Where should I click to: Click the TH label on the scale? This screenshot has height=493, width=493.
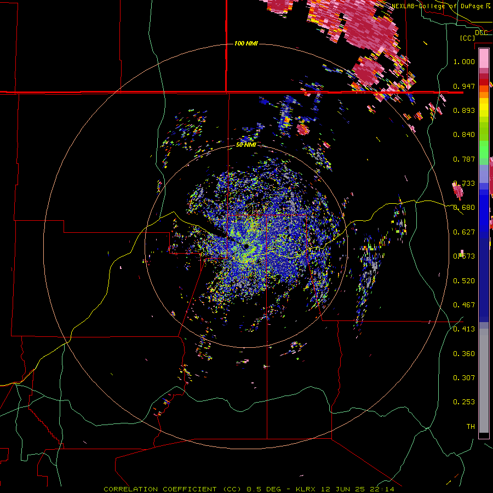(471, 427)
